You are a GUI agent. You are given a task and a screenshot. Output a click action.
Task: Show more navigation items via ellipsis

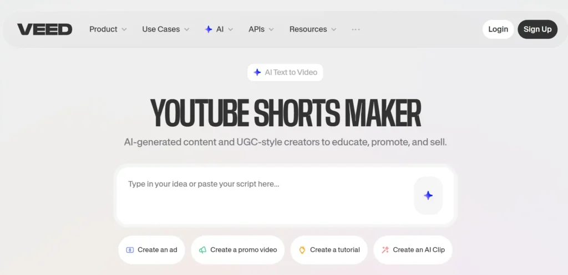356,29
